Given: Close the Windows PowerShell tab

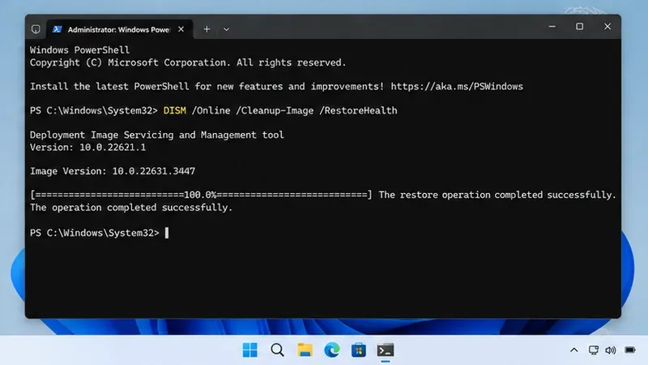Looking at the screenshot, I should click(181, 29).
